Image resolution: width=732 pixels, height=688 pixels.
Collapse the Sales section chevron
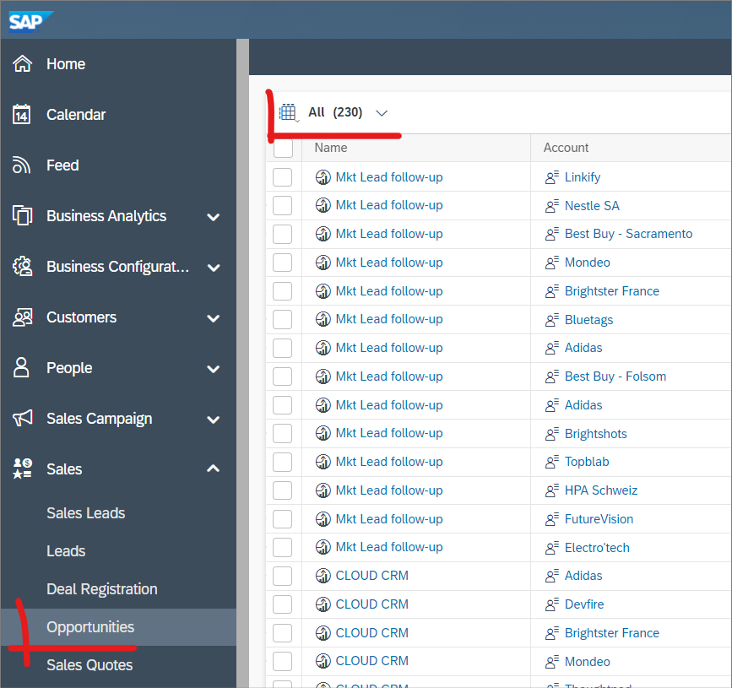[213, 469]
